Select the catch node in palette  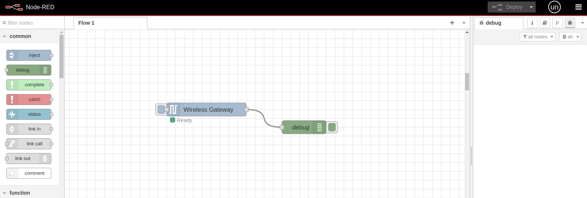pyautogui.click(x=29, y=100)
